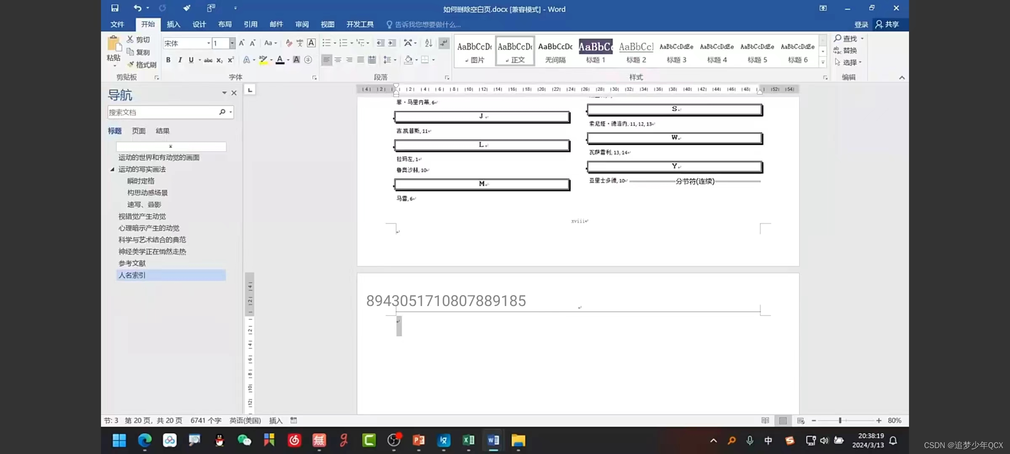Click the zoom slider in the status bar
Screen dimensions: 1010x454
click(x=840, y=420)
